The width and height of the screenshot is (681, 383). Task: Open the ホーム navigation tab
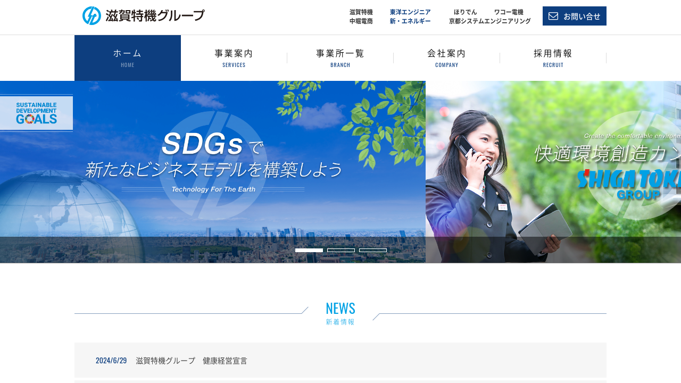128,58
